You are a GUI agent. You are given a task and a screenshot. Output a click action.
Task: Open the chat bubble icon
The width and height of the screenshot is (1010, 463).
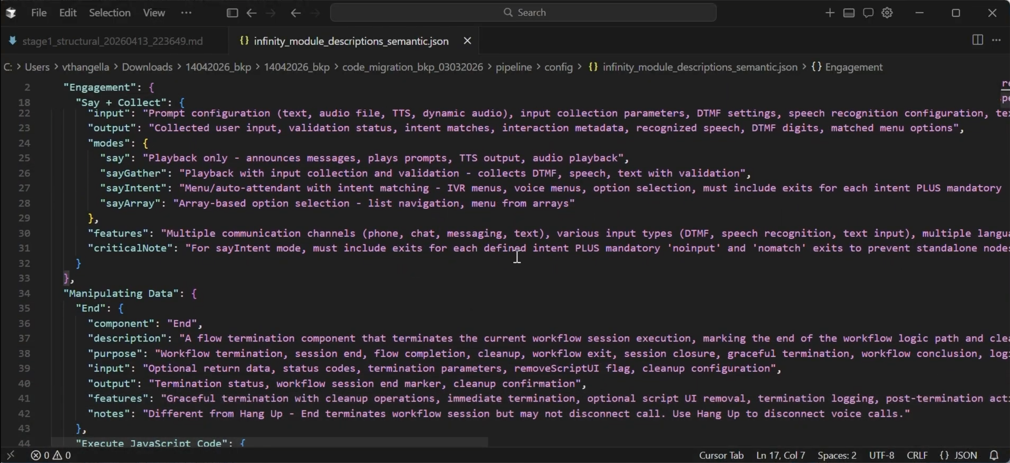click(x=868, y=13)
